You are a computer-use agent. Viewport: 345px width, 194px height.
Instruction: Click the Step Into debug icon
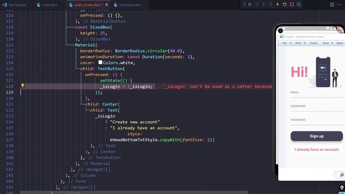[x=264, y=4]
